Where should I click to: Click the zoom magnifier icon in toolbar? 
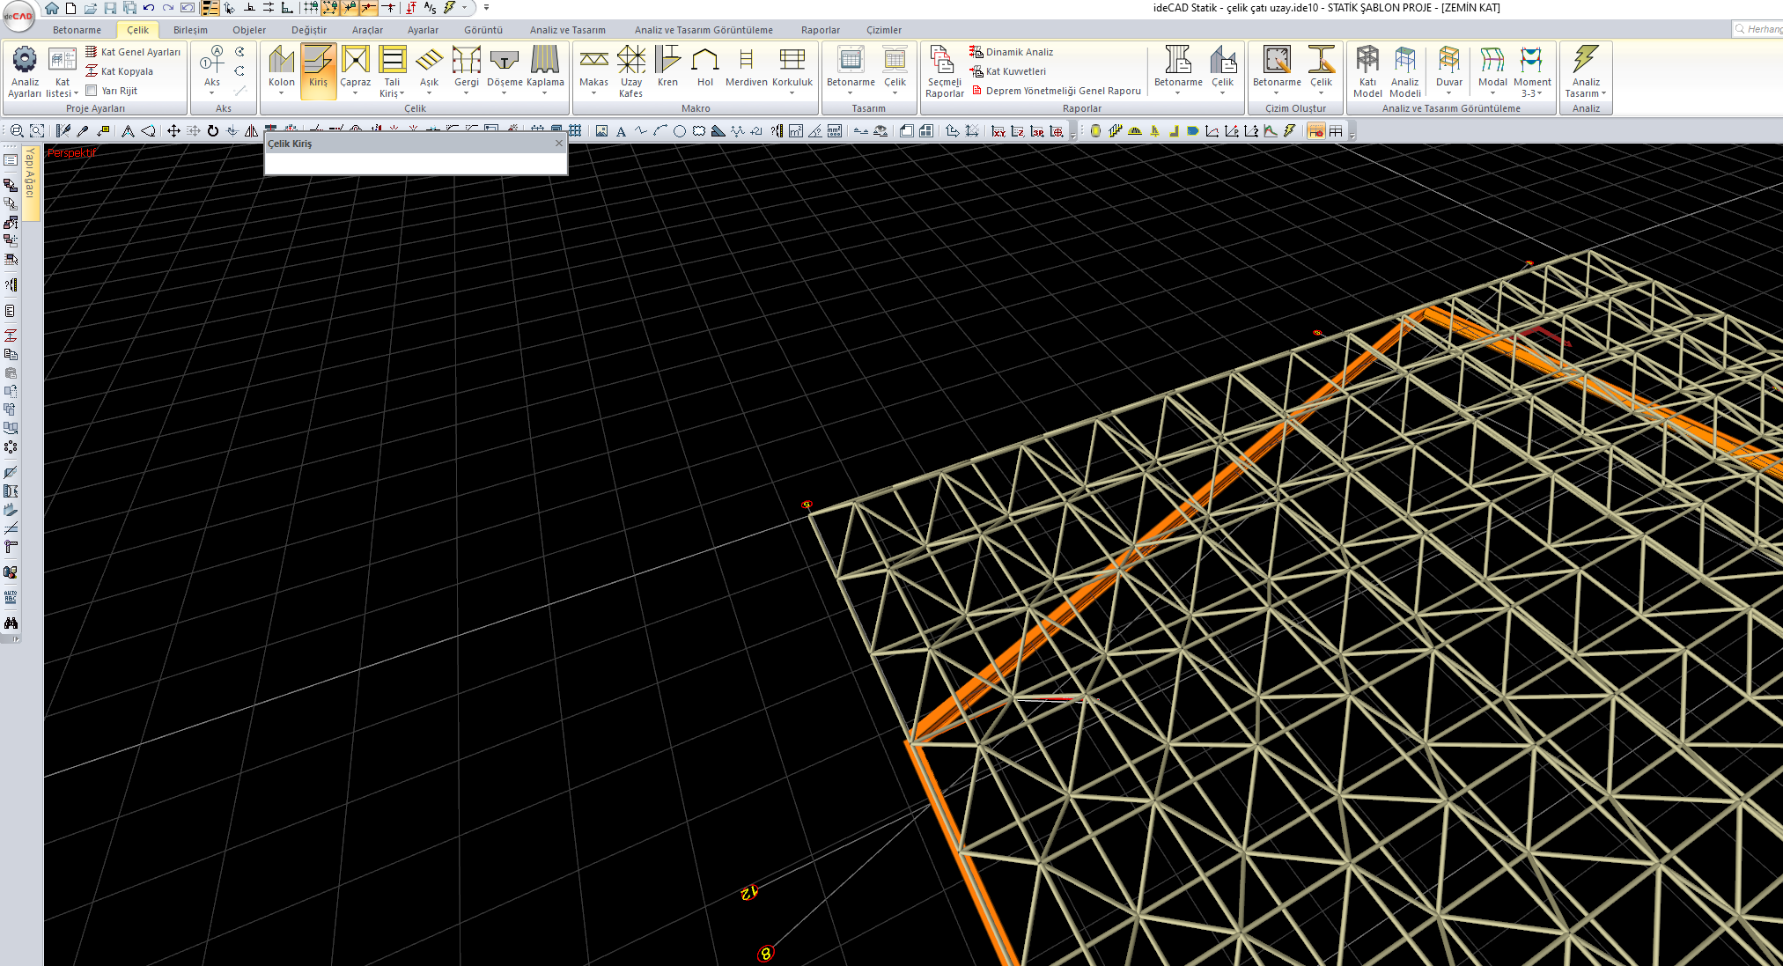click(17, 131)
